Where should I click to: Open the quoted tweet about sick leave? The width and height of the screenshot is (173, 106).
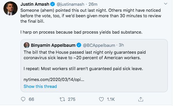coord(94,65)
